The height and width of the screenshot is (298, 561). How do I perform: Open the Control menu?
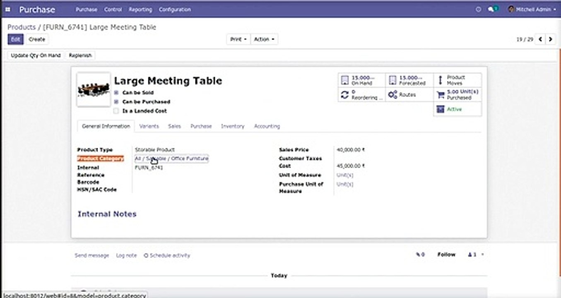click(x=113, y=9)
